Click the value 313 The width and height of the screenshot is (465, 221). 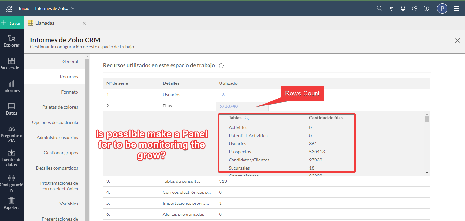[223, 181]
